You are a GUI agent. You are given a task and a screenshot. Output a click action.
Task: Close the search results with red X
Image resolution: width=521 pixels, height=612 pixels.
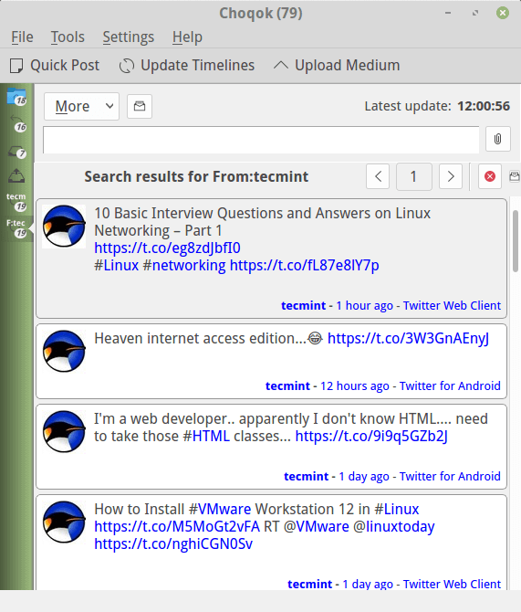[x=490, y=177]
